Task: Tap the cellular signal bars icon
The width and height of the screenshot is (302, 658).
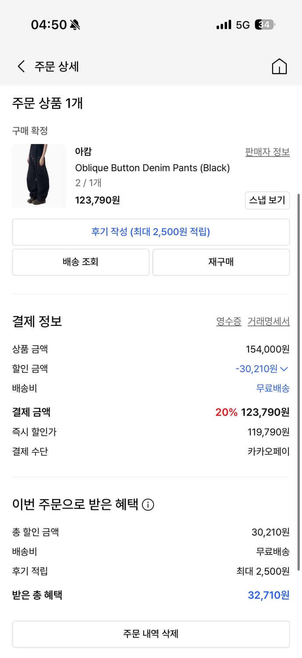Action: pyautogui.click(x=224, y=25)
